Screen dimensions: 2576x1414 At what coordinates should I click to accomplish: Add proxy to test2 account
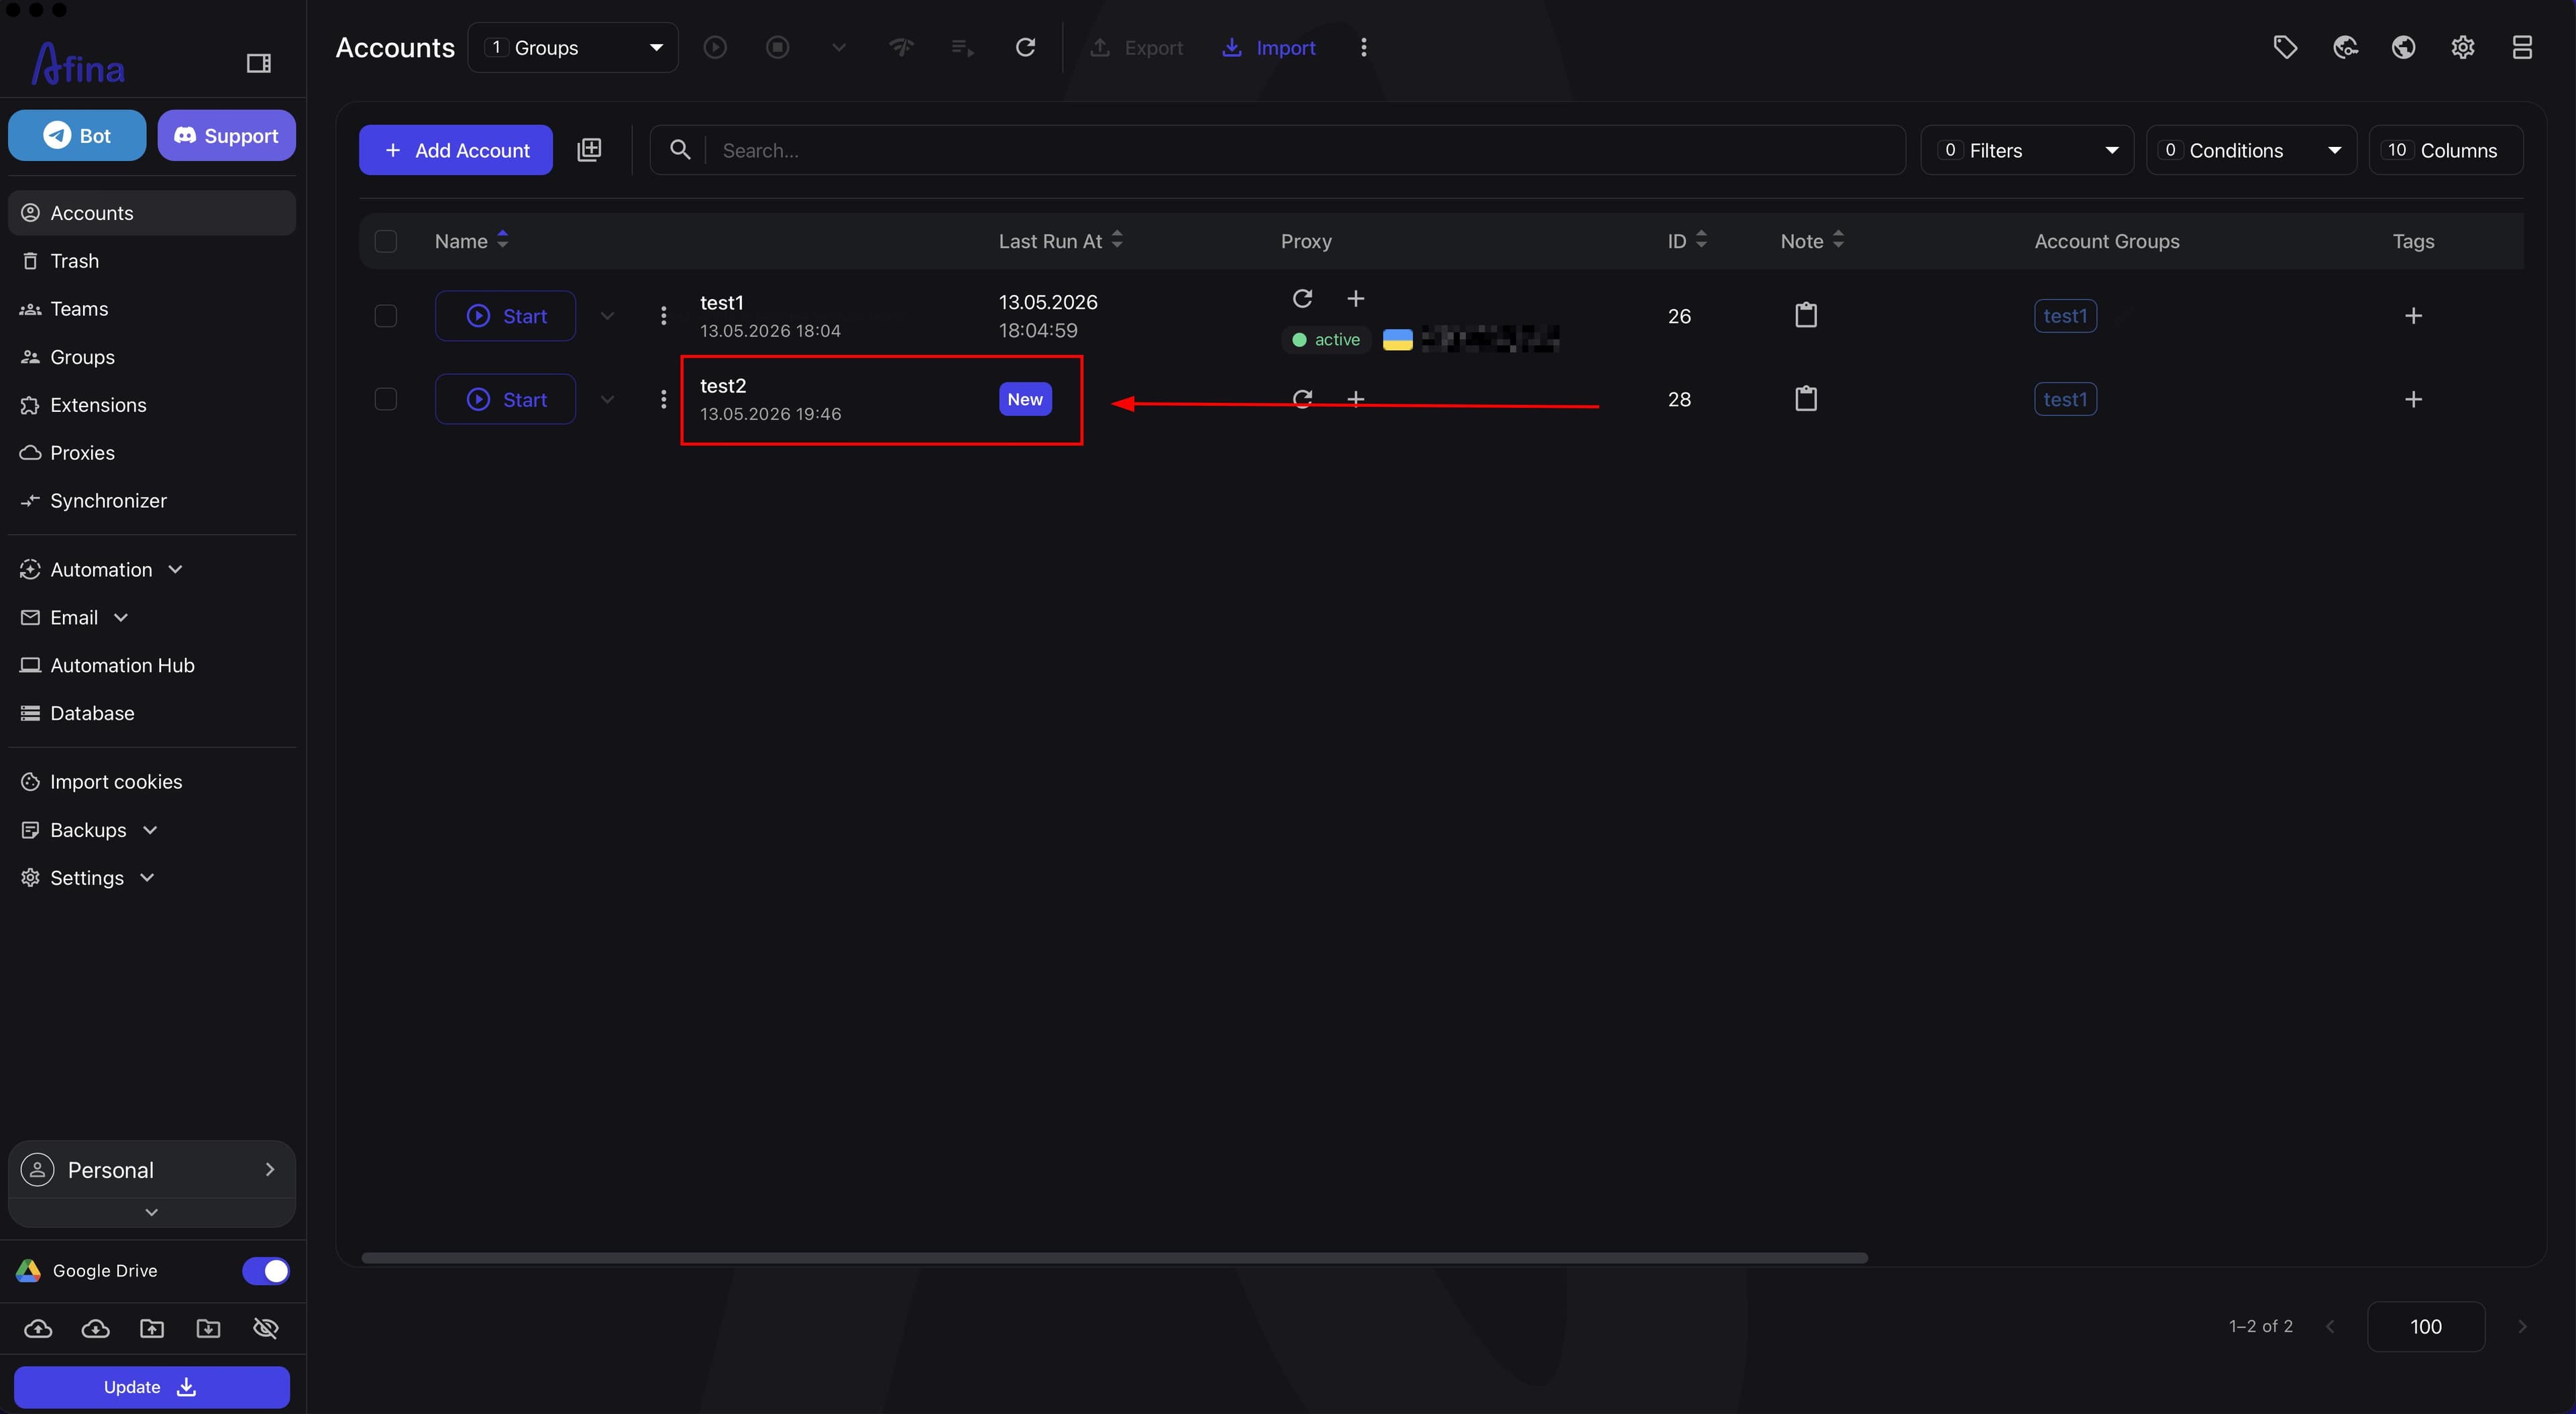point(1355,399)
